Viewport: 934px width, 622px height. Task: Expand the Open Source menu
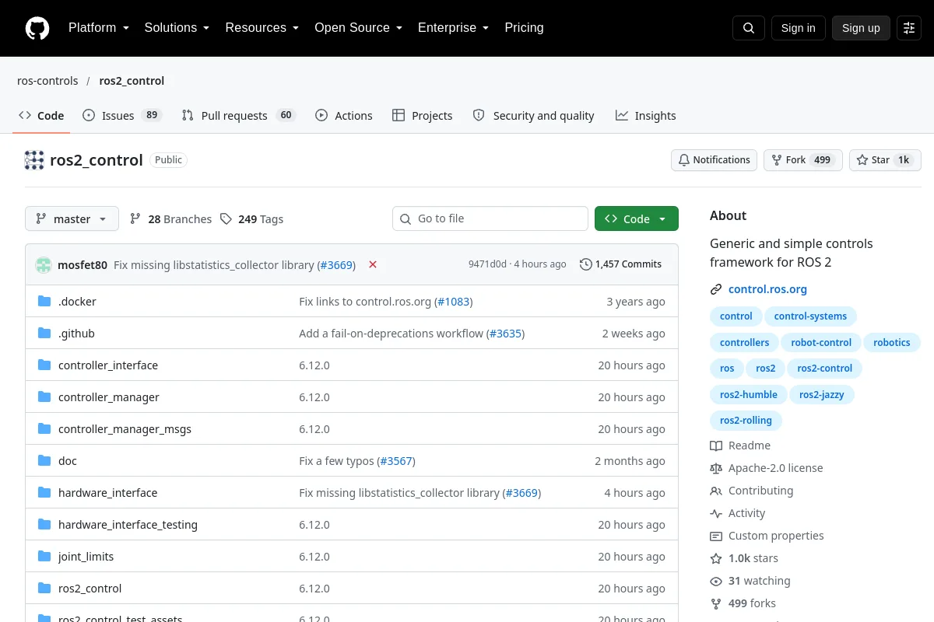tap(358, 28)
